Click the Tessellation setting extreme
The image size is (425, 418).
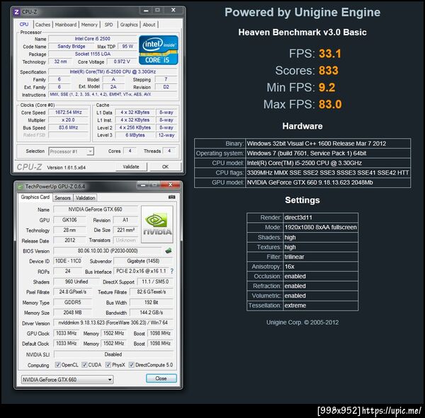[x=321, y=306]
